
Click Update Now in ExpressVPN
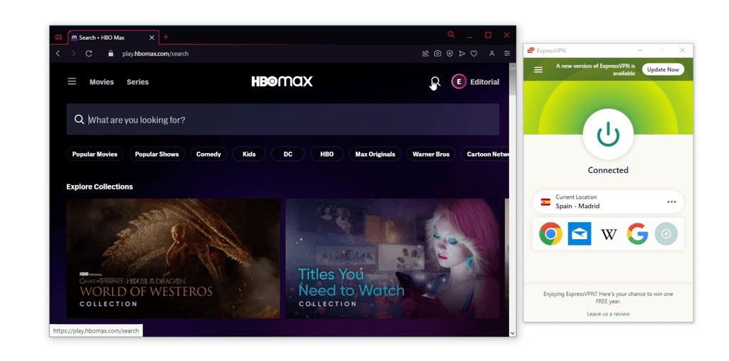pyautogui.click(x=663, y=69)
